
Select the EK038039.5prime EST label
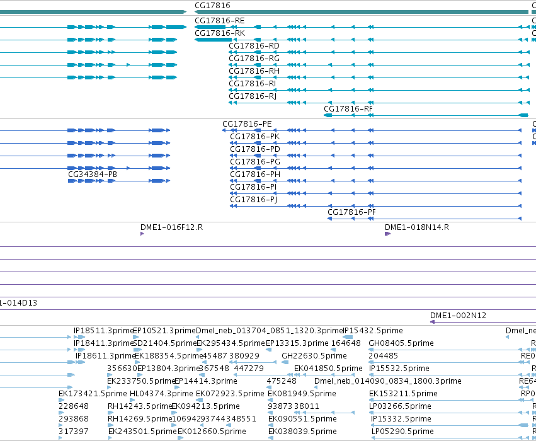(x=302, y=432)
